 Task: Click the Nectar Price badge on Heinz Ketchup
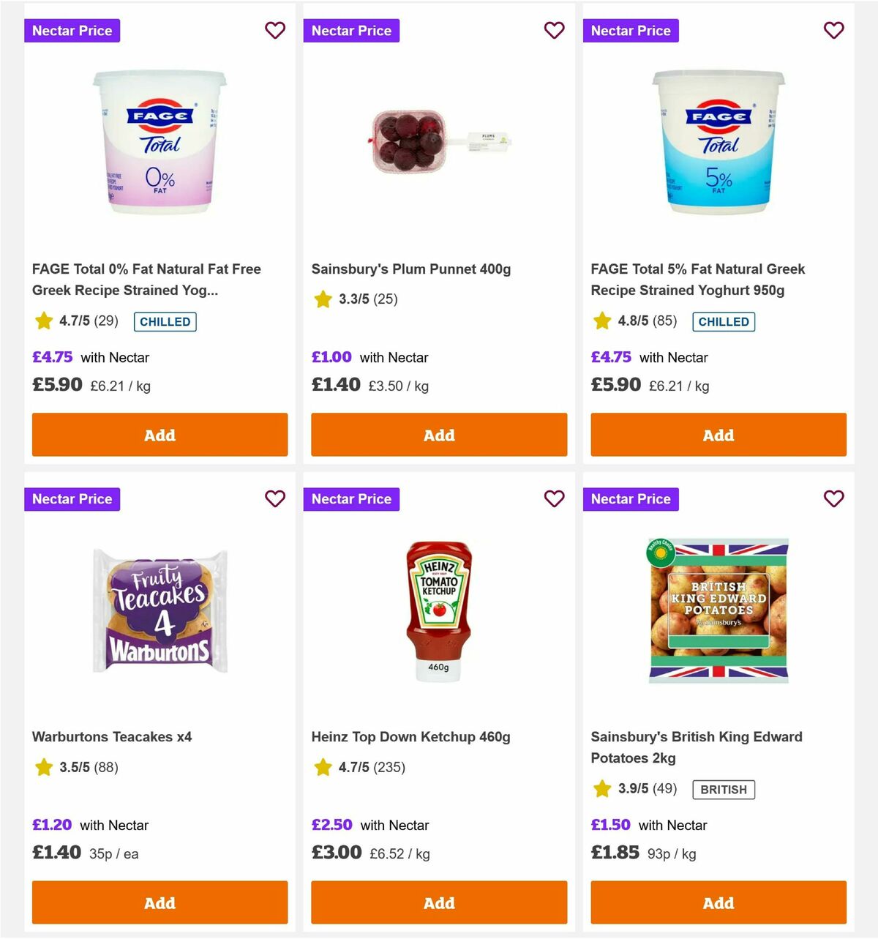point(351,499)
